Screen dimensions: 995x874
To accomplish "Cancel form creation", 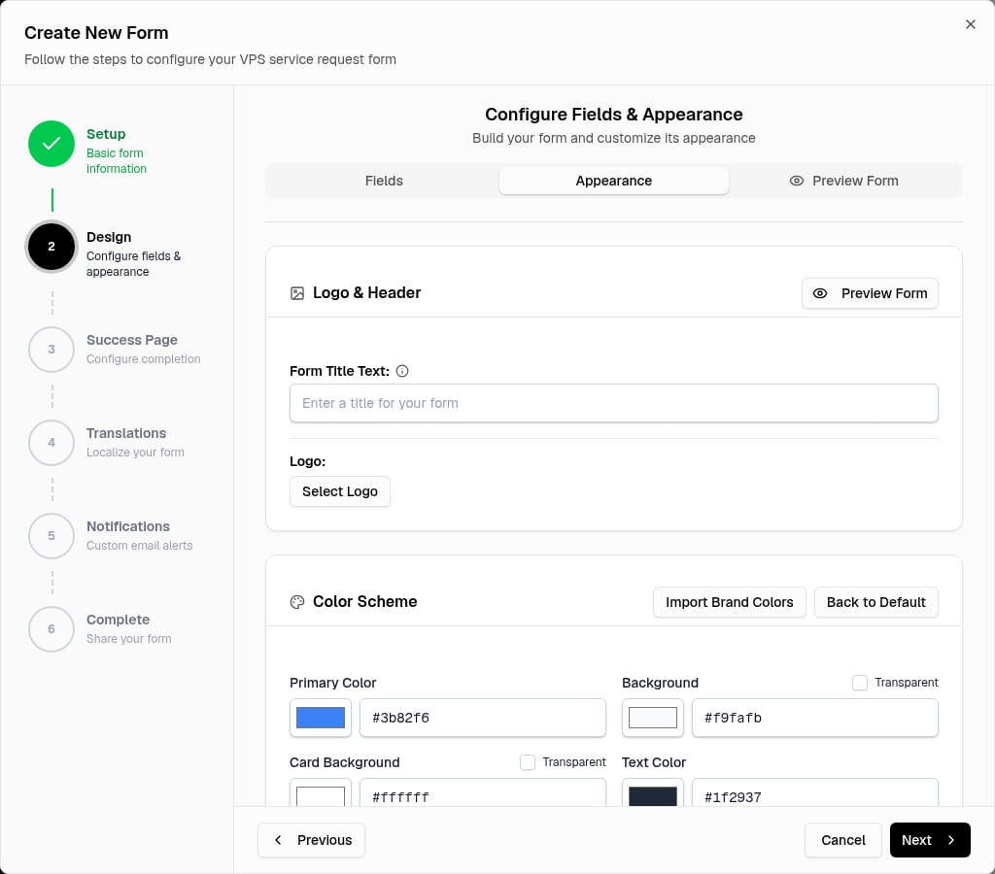I will click(842, 840).
